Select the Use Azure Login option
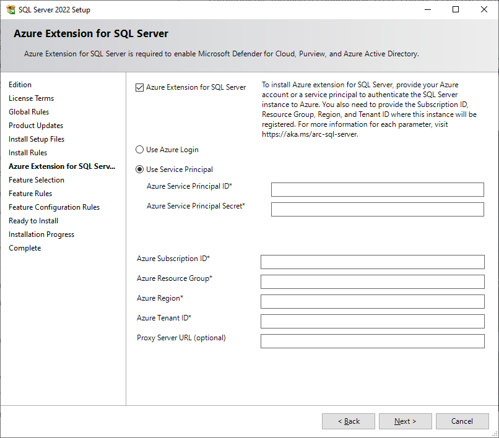This screenshot has height=438, width=499. [x=139, y=150]
